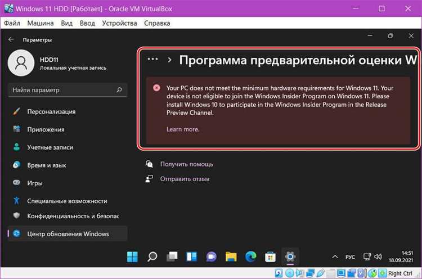Click the Время и язык globe icon
Image resolution: width=422 pixels, height=279 pixels.
(16, 165)
